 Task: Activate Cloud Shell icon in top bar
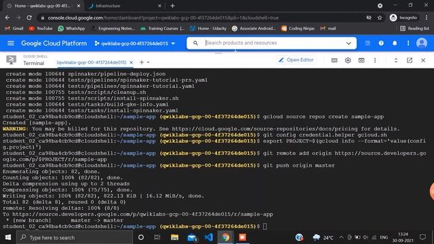(x=368, y=43)
